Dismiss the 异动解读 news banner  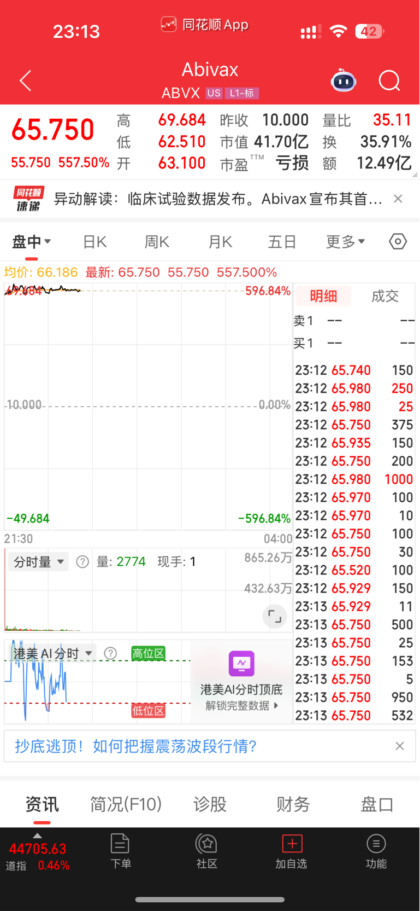[398, 199]
